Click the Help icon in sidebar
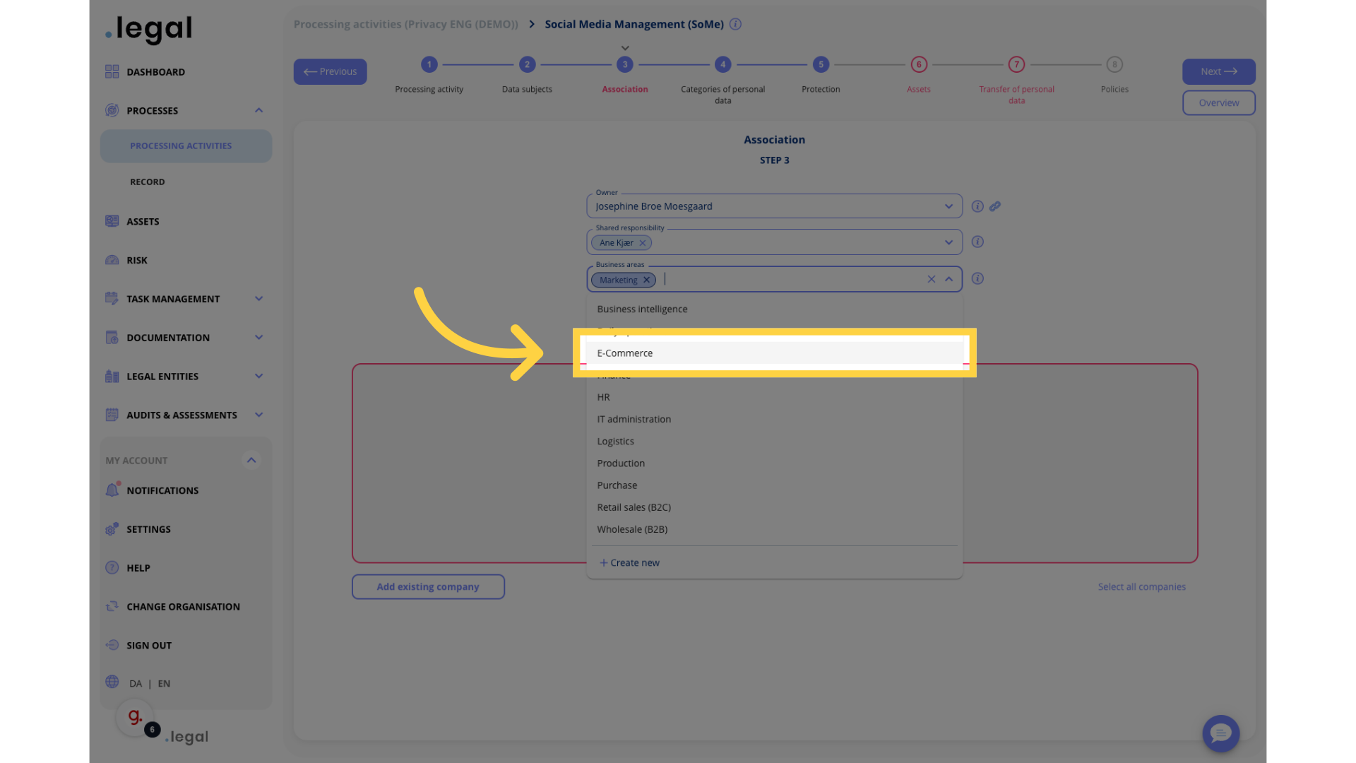This screenshot has width=1356, height=763. point(112,568)
